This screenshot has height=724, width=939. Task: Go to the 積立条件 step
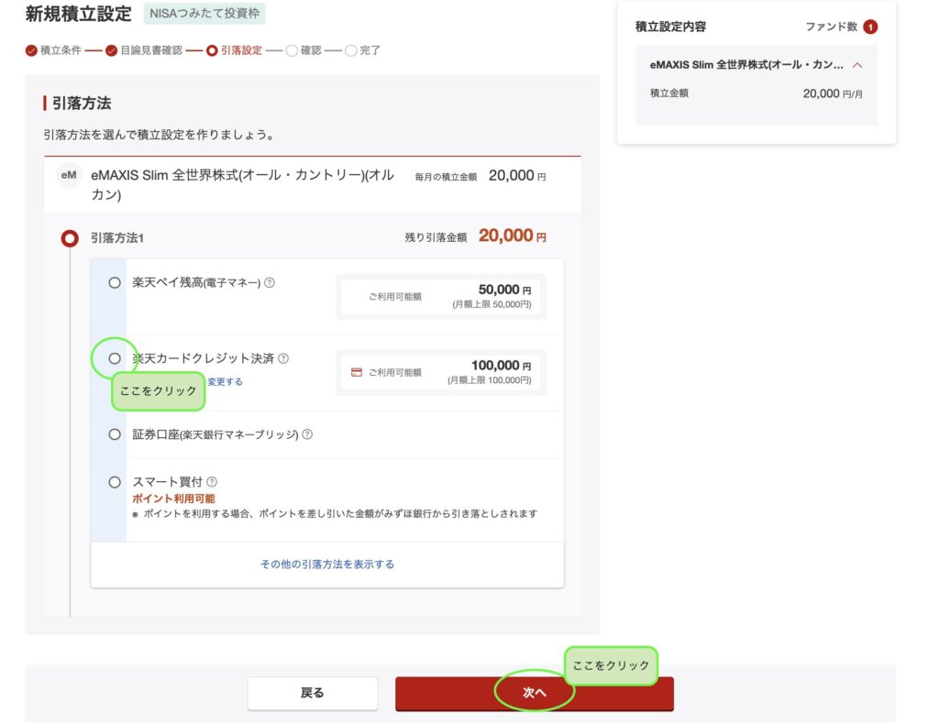(x=53, y=50)
